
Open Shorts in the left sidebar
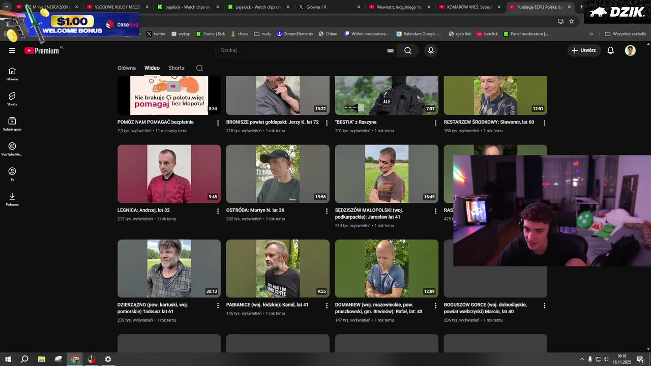point(12,99)
